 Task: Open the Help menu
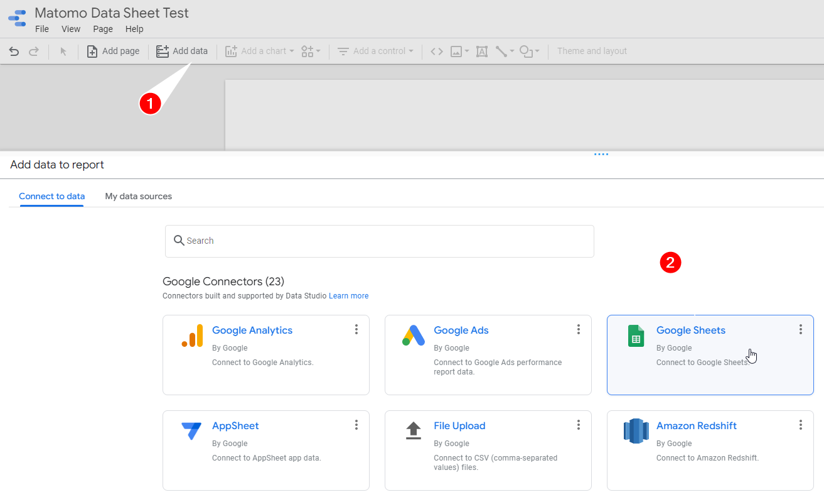[134, 29]
